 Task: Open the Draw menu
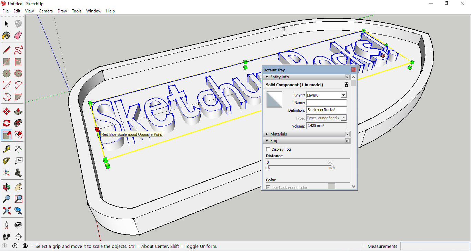pyautogui.click(x=62, y=11)
